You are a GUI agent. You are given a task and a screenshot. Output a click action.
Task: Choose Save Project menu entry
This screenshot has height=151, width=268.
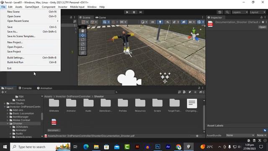pyautogui.click(x=30, y=52)
